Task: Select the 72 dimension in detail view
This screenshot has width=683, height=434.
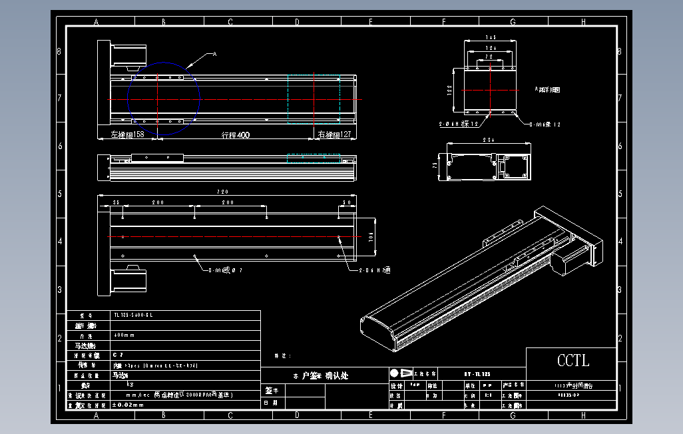Action: point(489,57)
